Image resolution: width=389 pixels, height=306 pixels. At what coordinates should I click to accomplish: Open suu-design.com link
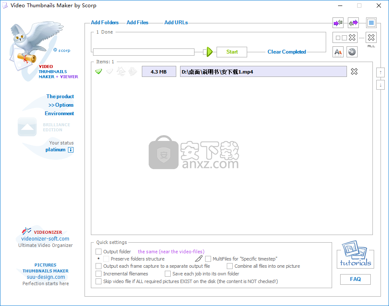(x=46, y=277)
